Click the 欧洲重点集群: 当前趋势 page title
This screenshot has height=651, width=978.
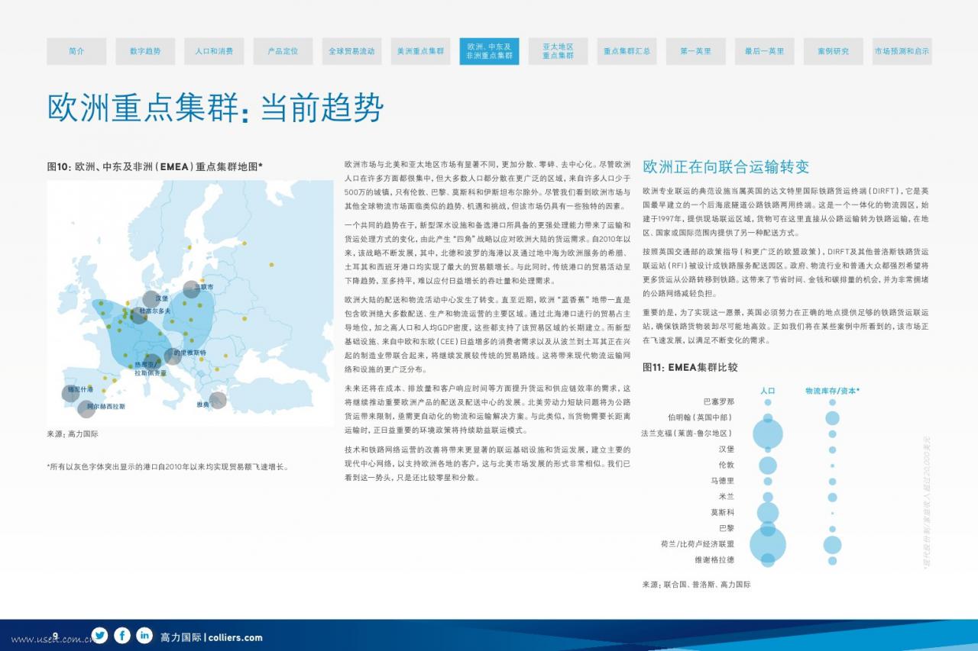[x=215, y=108]
